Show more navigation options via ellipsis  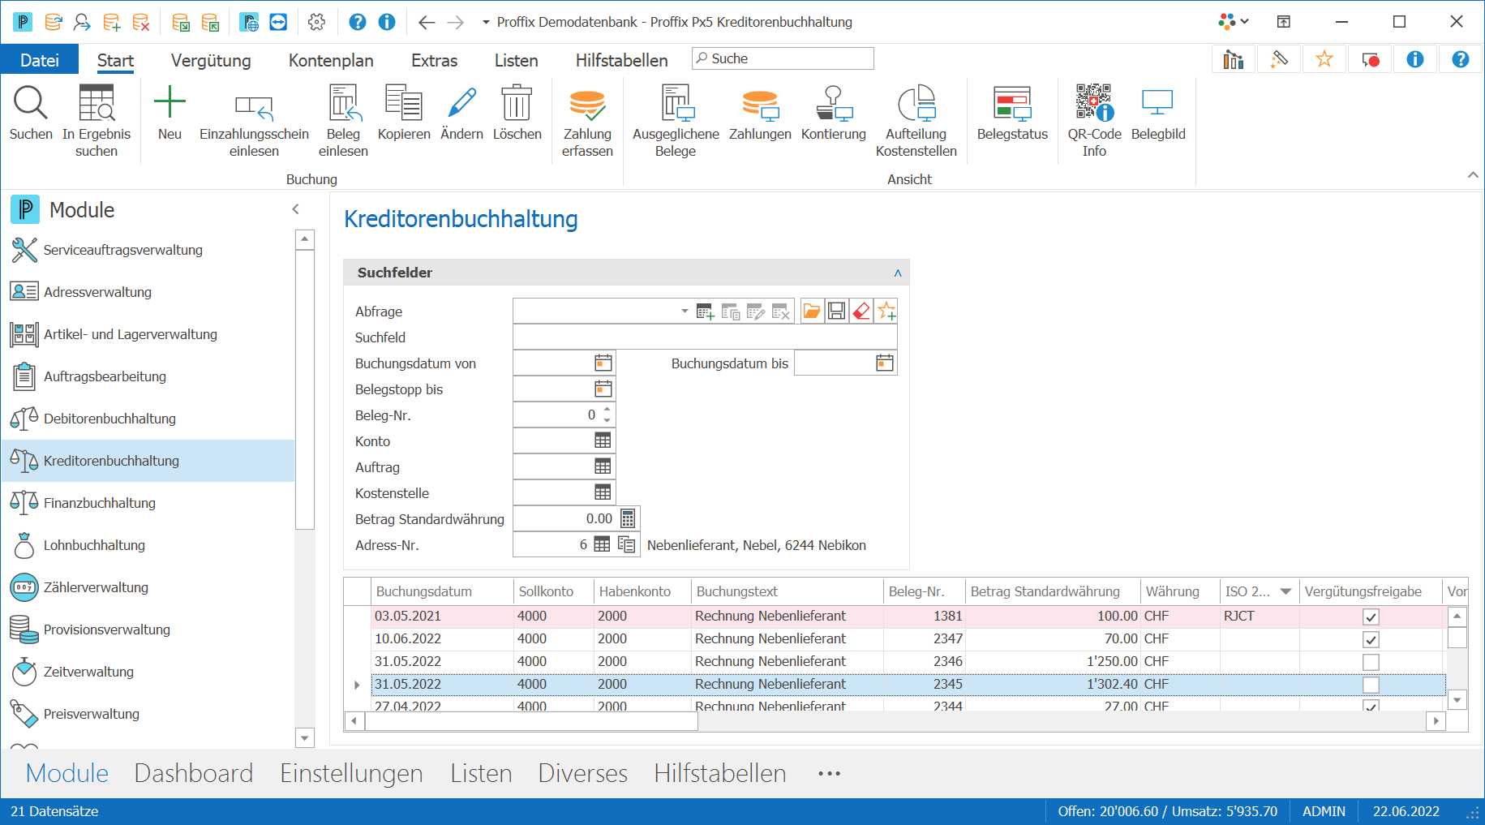829,774
